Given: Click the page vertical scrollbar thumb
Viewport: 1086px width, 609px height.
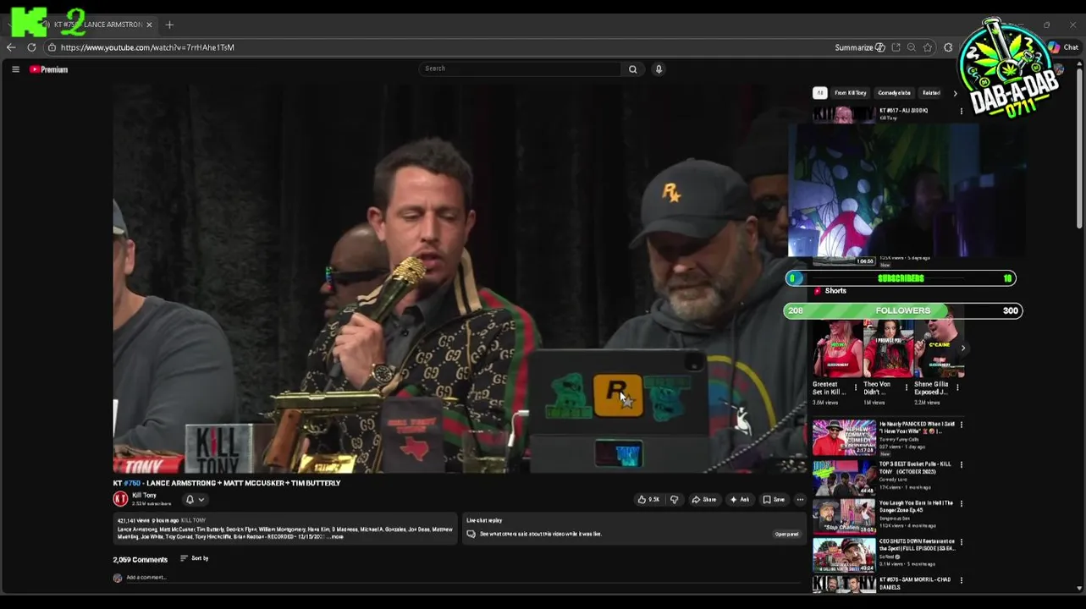Looking at the screenshot, I should [x=1078, y=148].
